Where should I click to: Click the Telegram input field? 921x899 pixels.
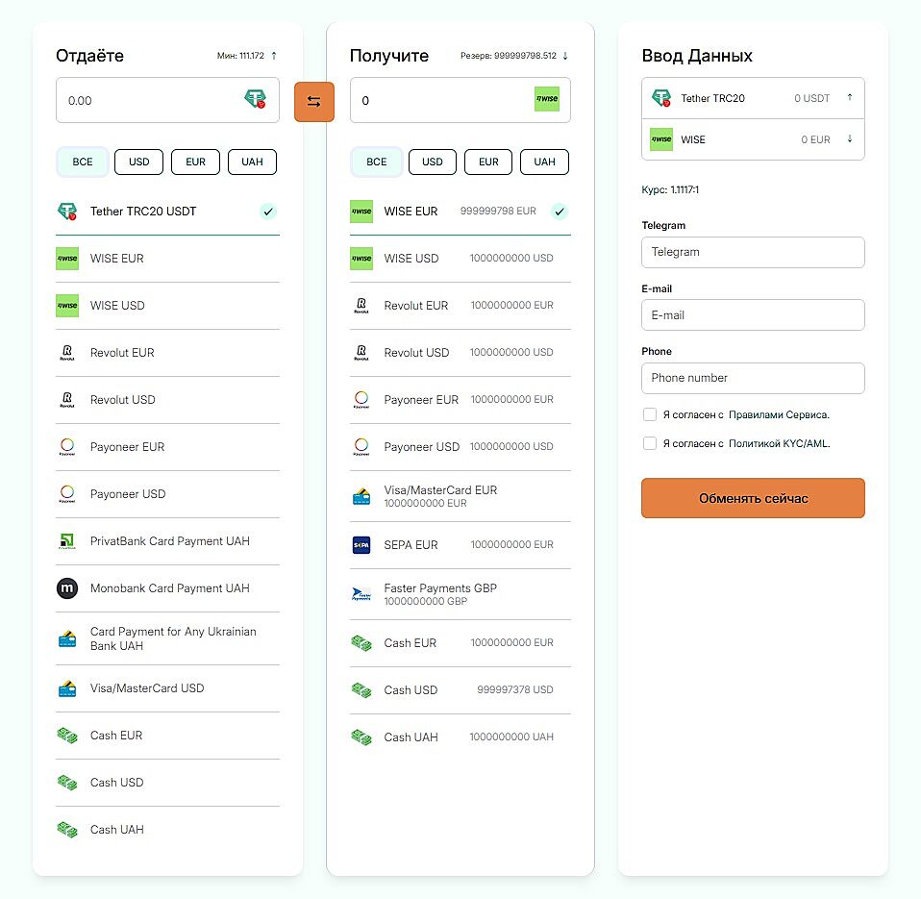(x=753, y=252)
